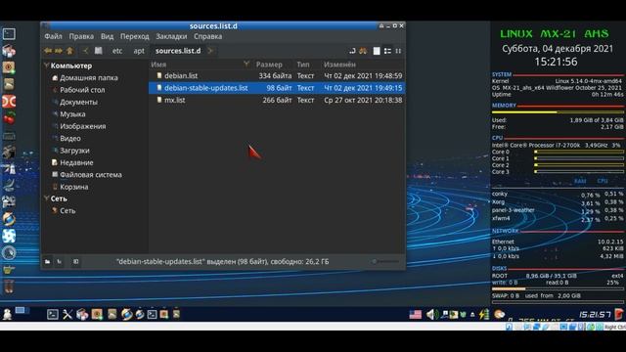Open Недавние in the sidebar
This screenshot has width=626, height=352.
click(76, 162)
